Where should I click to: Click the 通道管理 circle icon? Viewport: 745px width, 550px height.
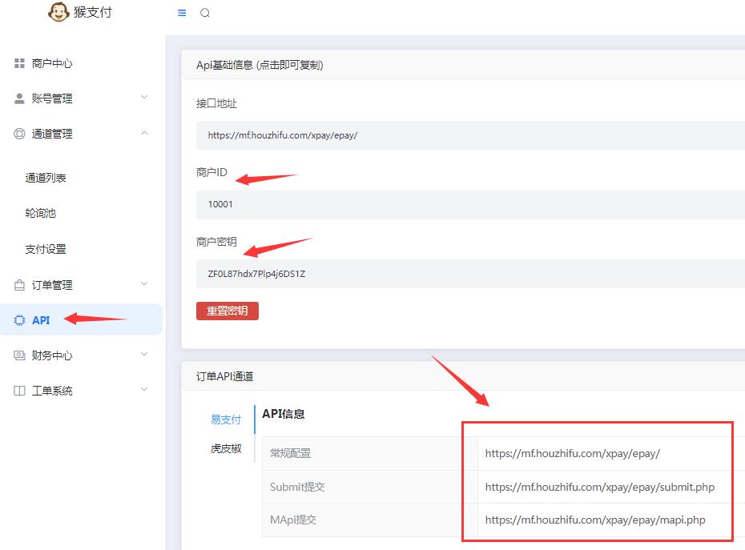click(19, 134)
